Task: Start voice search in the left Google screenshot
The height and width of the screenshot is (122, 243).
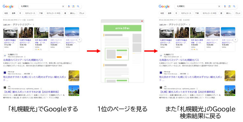Action: tap(69, 6)
